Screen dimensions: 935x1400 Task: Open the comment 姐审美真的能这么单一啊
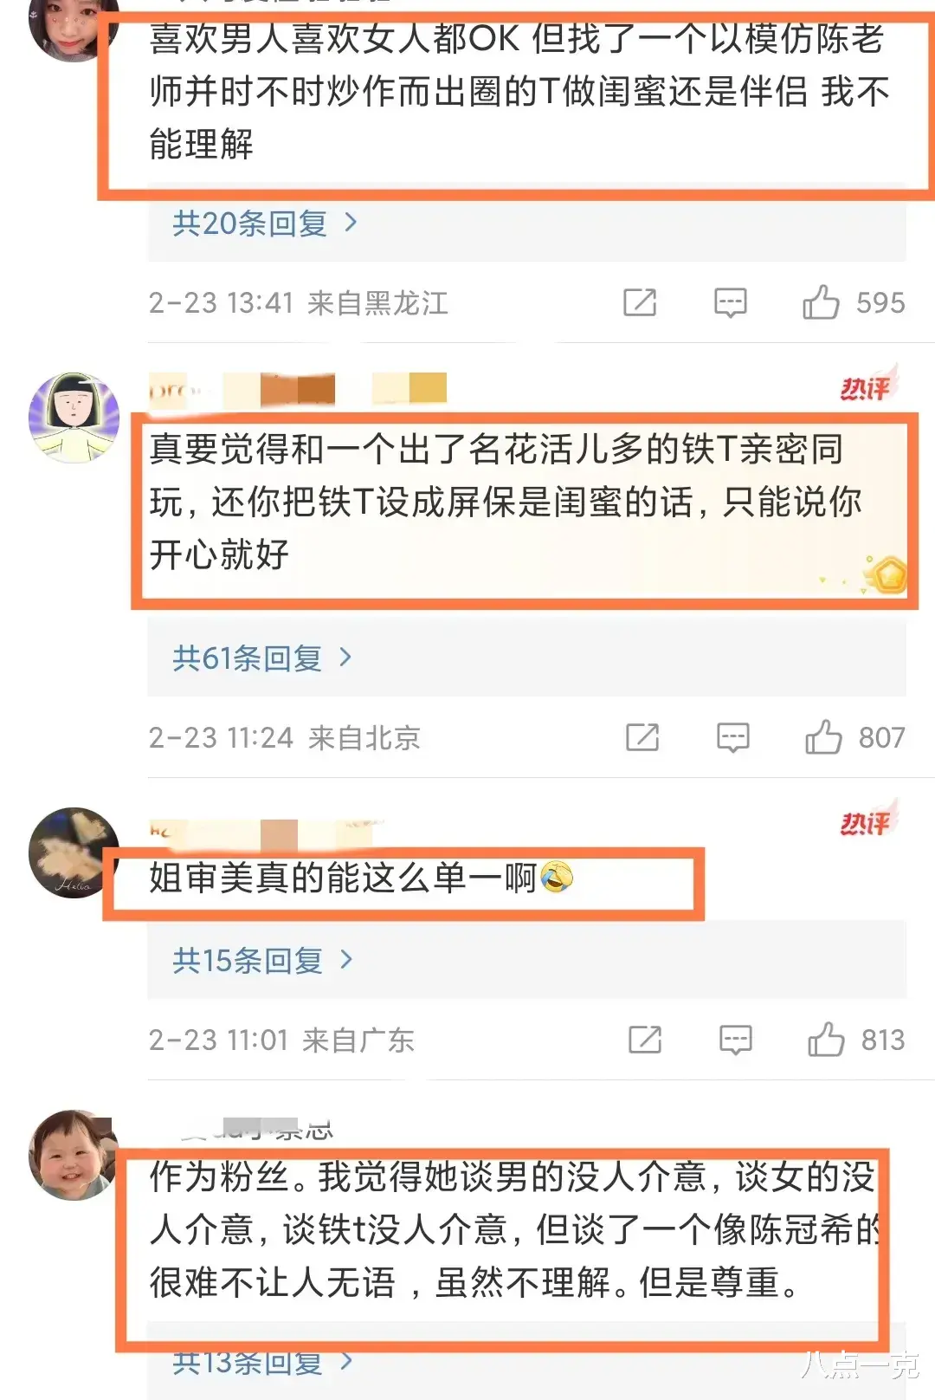360,878
